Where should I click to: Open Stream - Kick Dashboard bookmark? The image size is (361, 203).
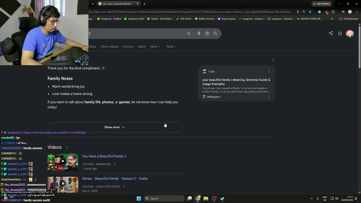160,19
